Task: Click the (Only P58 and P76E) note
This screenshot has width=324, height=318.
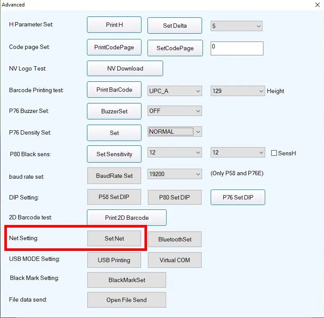Action: click(237, 173)
